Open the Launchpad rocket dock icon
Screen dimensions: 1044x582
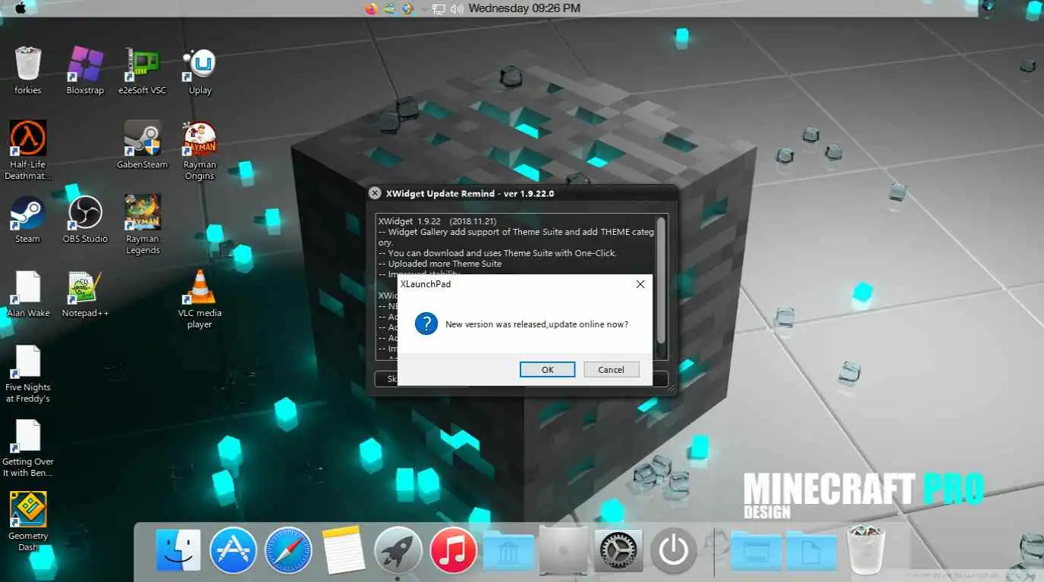tap(398, 550)
